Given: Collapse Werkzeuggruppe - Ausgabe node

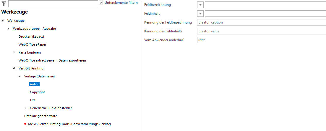Looking at the screenshot, I should click(x=9, y=29).
